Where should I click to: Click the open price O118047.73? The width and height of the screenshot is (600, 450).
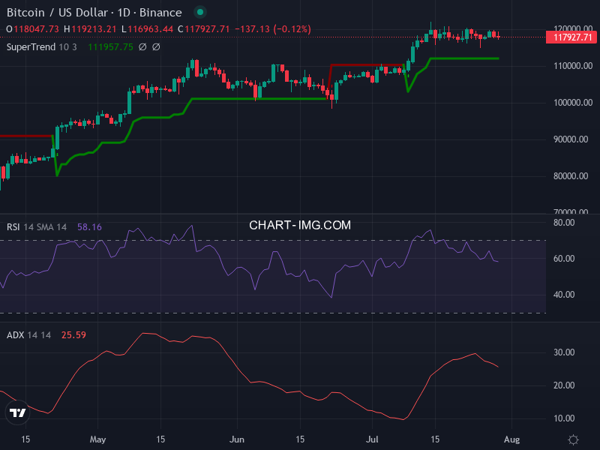(32, 29)
